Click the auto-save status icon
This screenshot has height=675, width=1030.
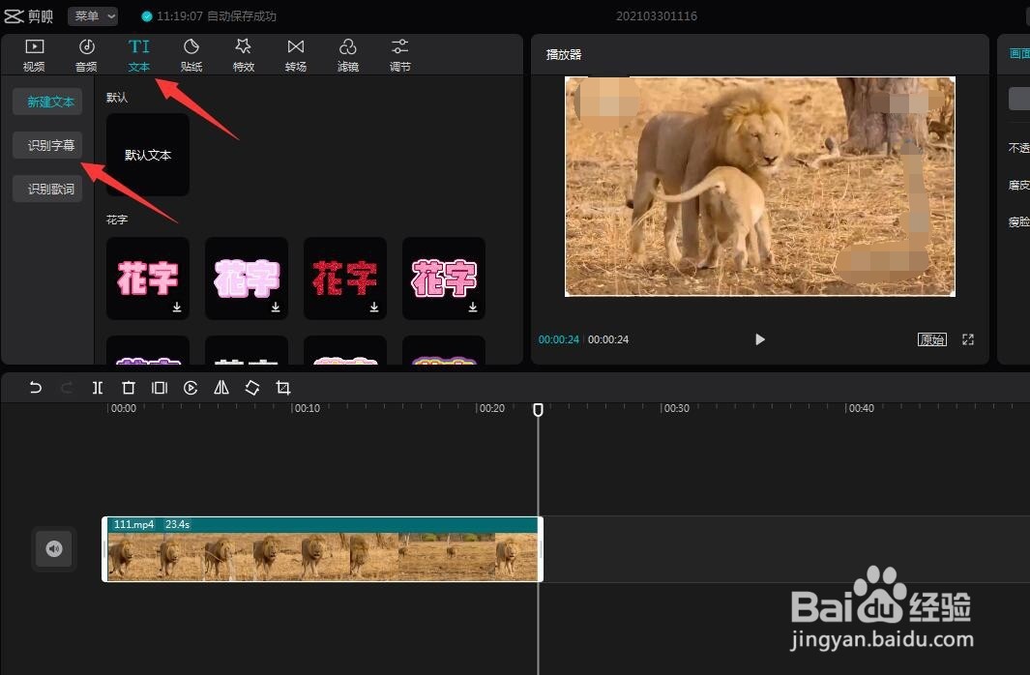(147, 16)
